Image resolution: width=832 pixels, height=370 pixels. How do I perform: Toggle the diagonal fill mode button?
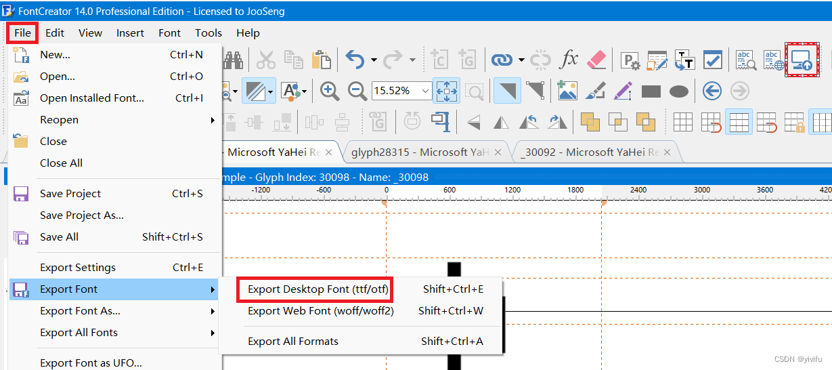(256, 90)
